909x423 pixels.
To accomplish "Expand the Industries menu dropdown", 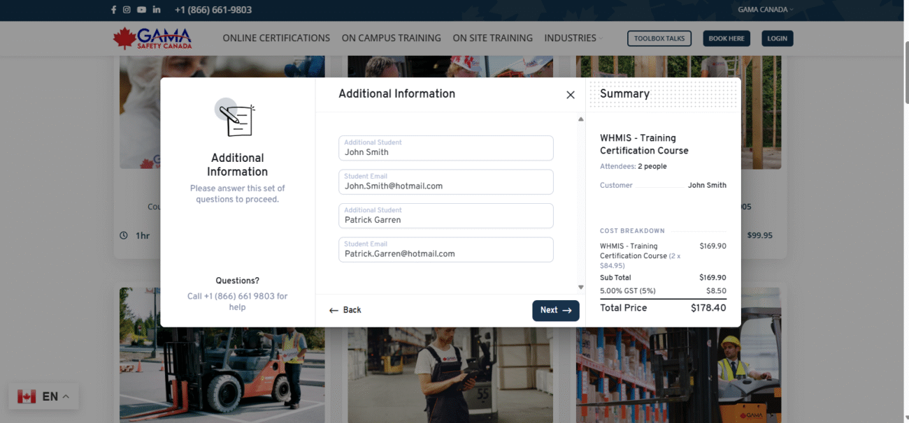I will (x=574, y=38).
